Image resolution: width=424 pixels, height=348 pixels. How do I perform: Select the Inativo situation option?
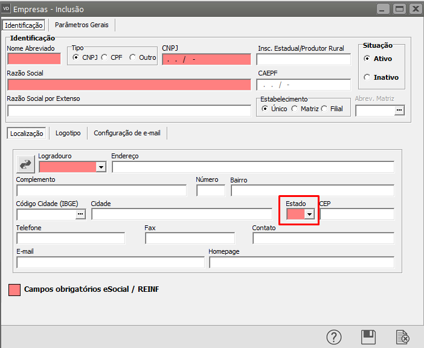[367, 77]
